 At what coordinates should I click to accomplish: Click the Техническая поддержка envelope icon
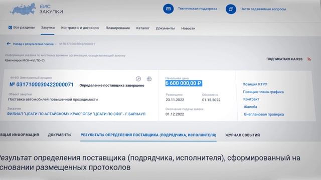(x=169, y=9)
